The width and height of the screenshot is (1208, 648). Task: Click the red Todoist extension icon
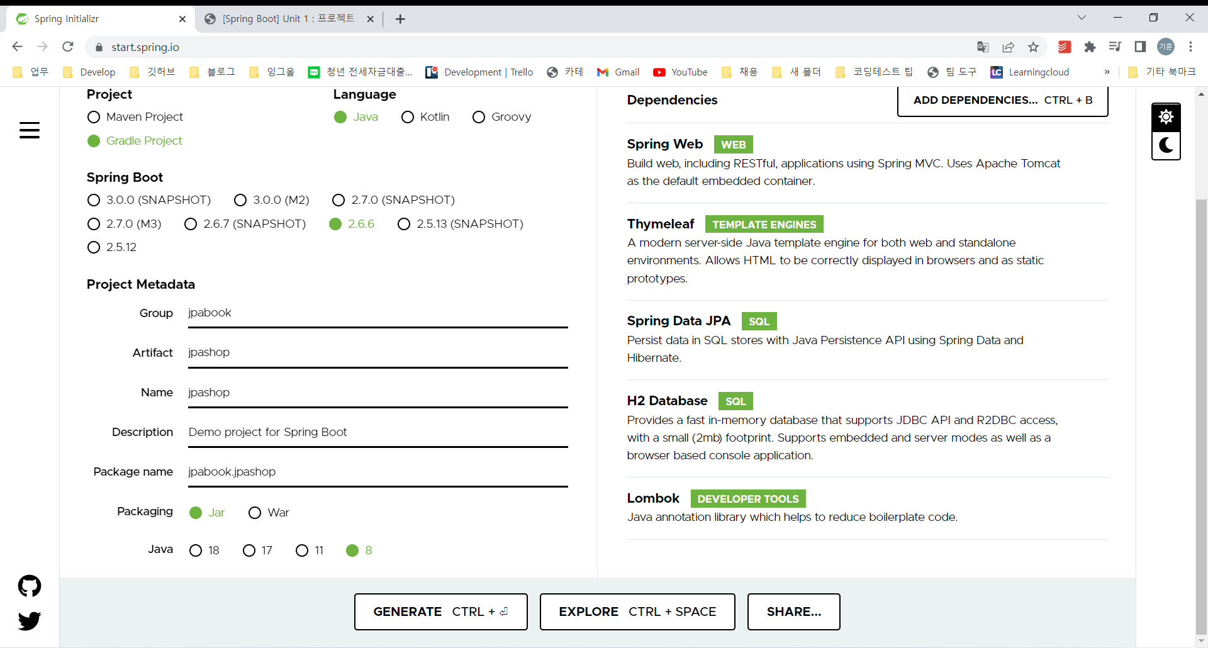tap(1065, 47)
